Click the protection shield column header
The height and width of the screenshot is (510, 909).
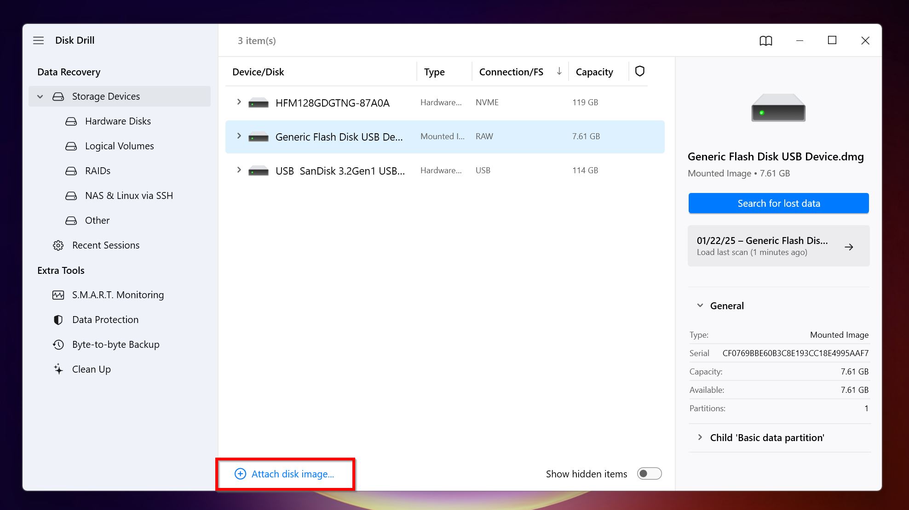pos(639,71)
